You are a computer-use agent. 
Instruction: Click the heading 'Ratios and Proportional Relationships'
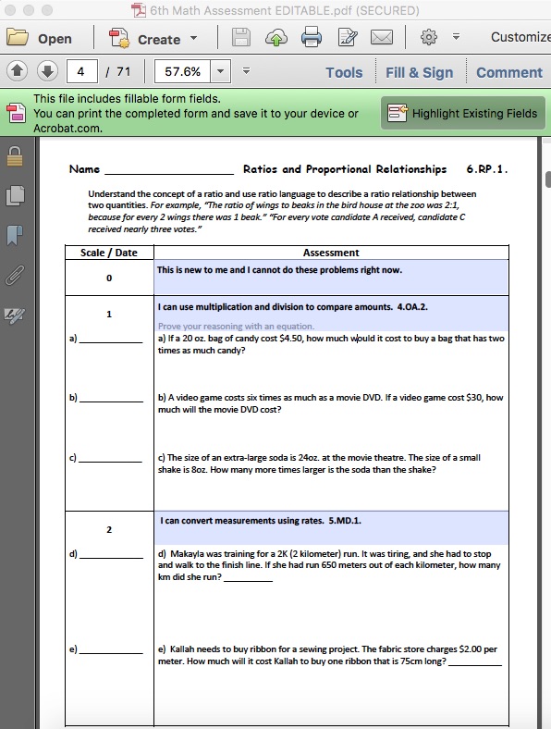(344, 169)
